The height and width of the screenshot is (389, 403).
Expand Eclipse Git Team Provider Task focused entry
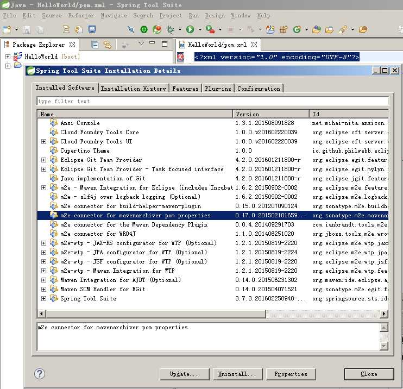(x=43, y=170)
